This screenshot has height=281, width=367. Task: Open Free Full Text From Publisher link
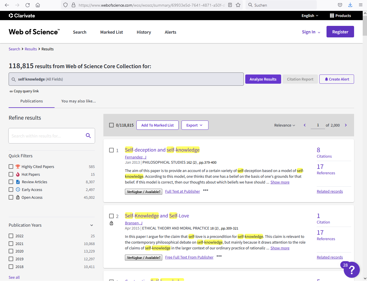pyautogui.click(x=189, y=257)
